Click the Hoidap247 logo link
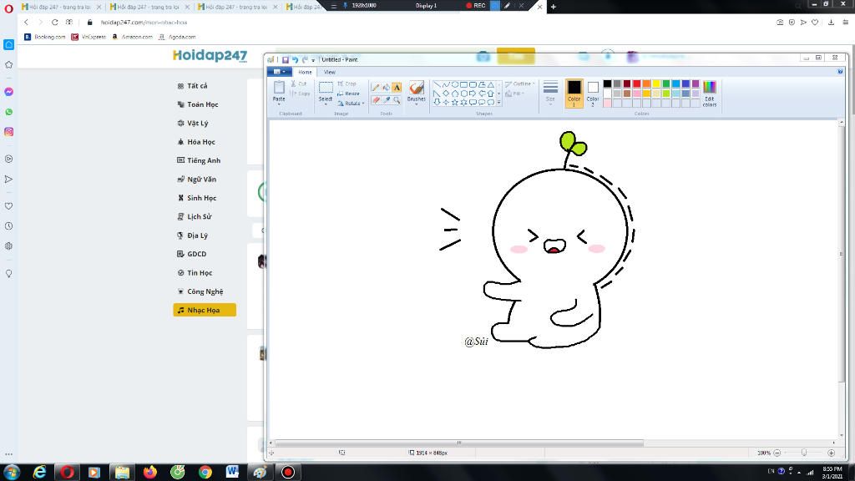 (210, 56)
